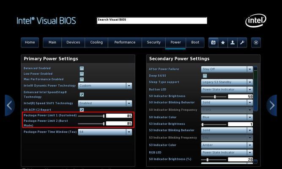Click the exit X icon button
The image size is (282, 169).
pos(256,43)
